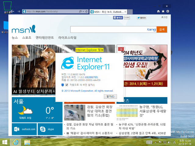Close the MSN tab with X

(125, 12)
